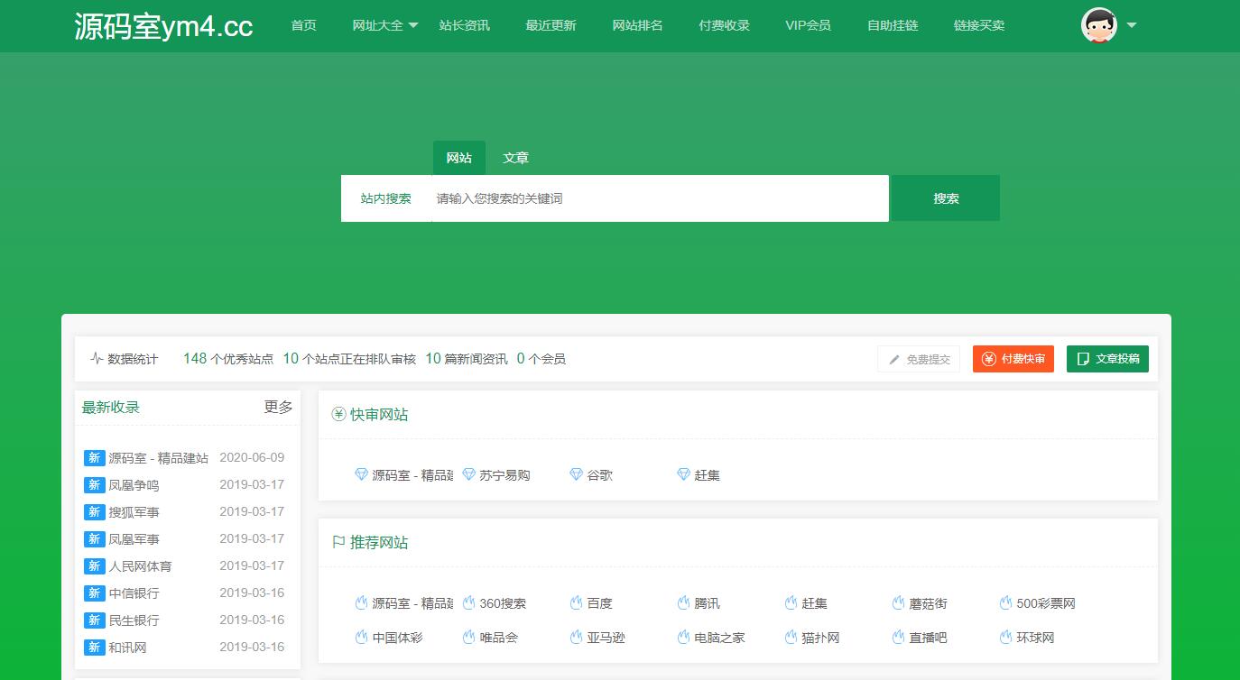Click diamond icon next to 谷歌
Image resolution: width=1240 pixels, height=680 pixels.
[x=577, y=474]
